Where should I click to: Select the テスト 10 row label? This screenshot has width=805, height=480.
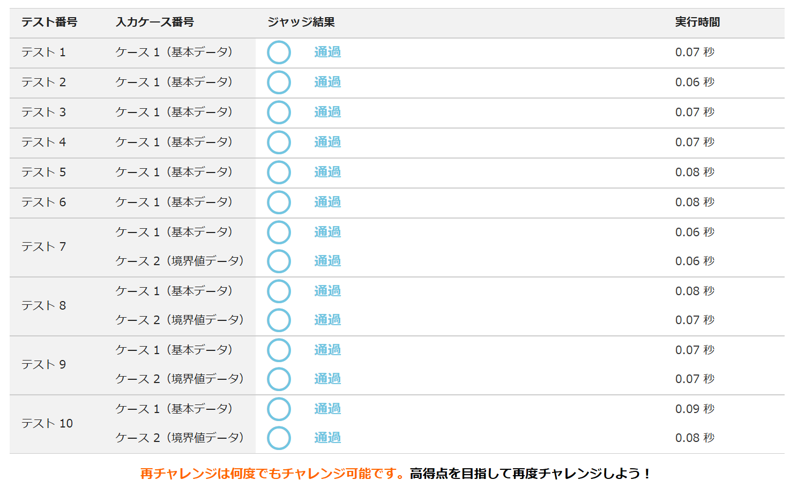pyautogui.click(x=47, y=423)
